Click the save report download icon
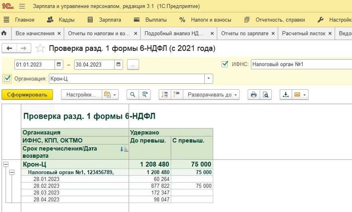The height and width of the screenshot is (212, 352). coord(286,94)
